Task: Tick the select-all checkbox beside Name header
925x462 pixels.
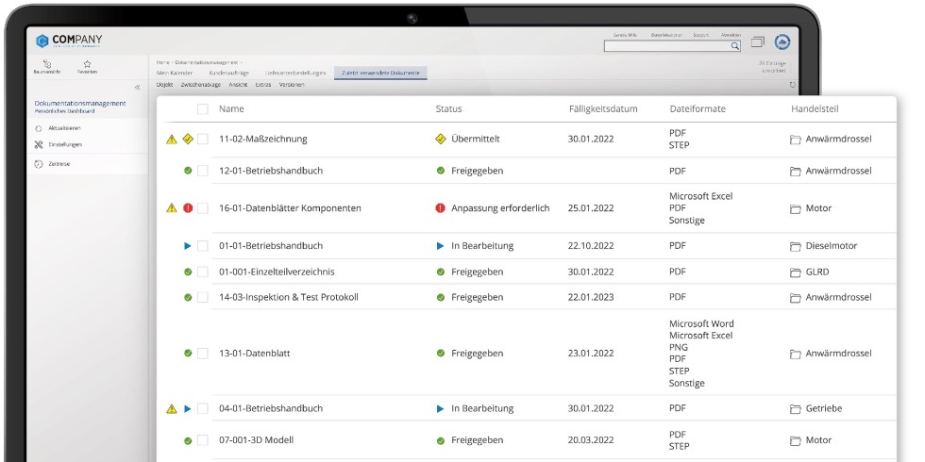Action: pos(203,109)
